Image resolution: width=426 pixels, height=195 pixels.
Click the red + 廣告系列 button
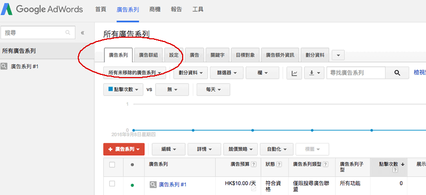[124, 149]
